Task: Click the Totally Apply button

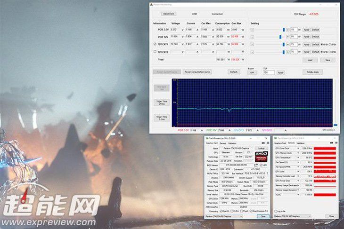Action: point(312,72)
